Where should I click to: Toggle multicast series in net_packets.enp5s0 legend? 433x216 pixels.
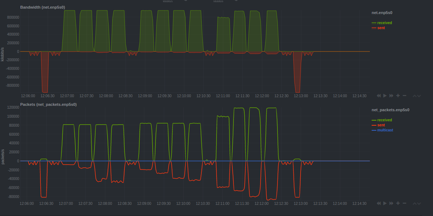tap(382, 130)
